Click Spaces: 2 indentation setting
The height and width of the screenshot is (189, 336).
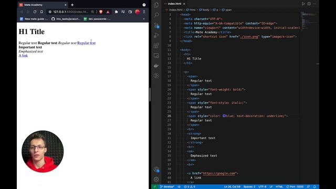click(249, 187)
